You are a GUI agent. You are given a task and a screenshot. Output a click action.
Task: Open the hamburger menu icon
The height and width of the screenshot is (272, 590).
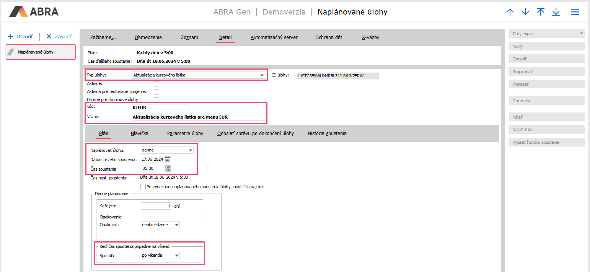[x=575, y=12]
